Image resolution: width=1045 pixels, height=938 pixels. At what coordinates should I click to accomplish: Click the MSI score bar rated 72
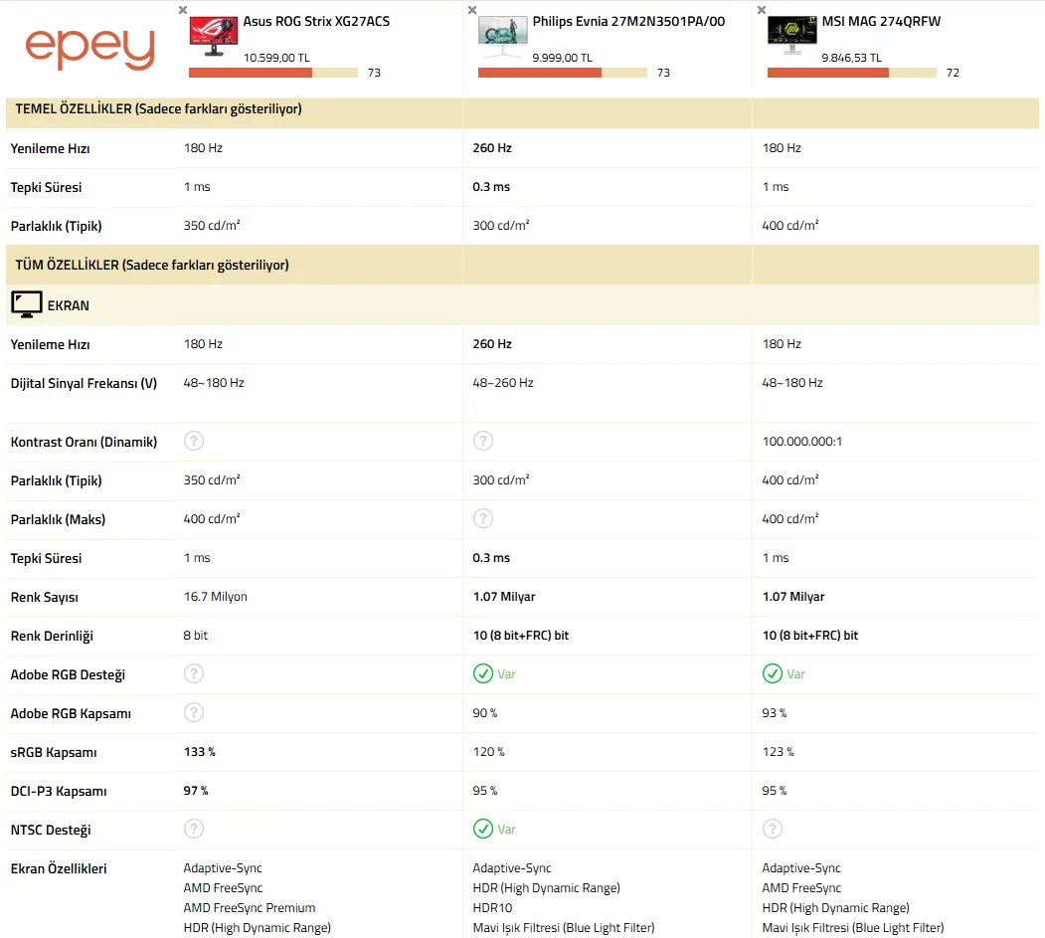[x=852, y=73]
